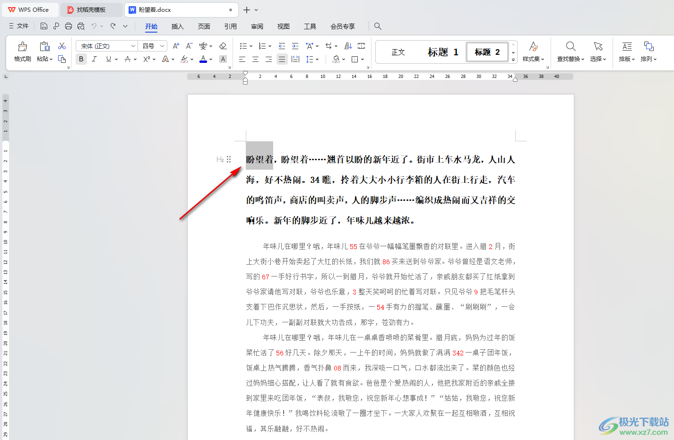Switch to the 引用 (References) tab
The width and height of the screenshot is (674, 440).
(x=230, y=26)
